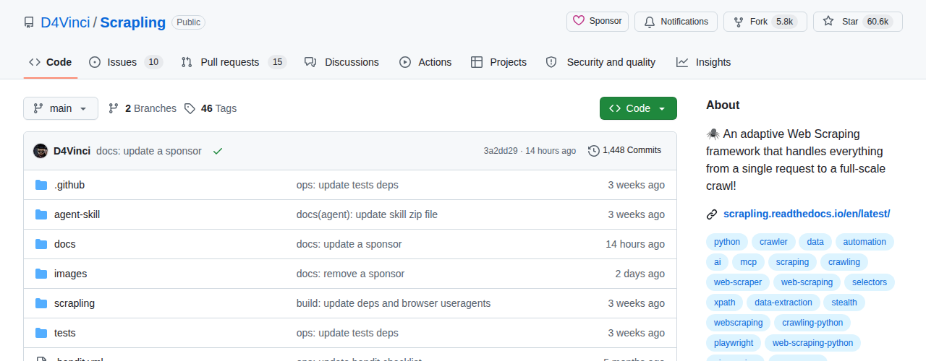Select the xpath topic tag
The height and width of the screenshot is (361, 926).
coord(724,303)
